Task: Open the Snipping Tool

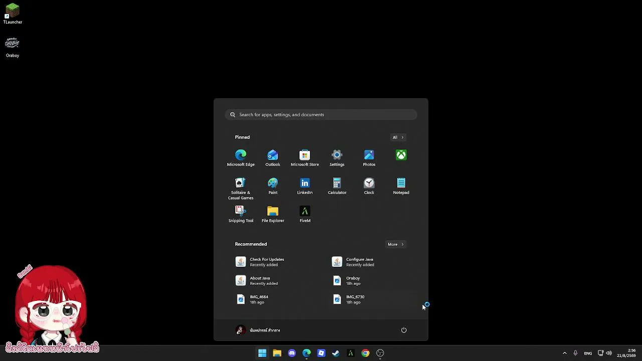Action: (241, 214)
